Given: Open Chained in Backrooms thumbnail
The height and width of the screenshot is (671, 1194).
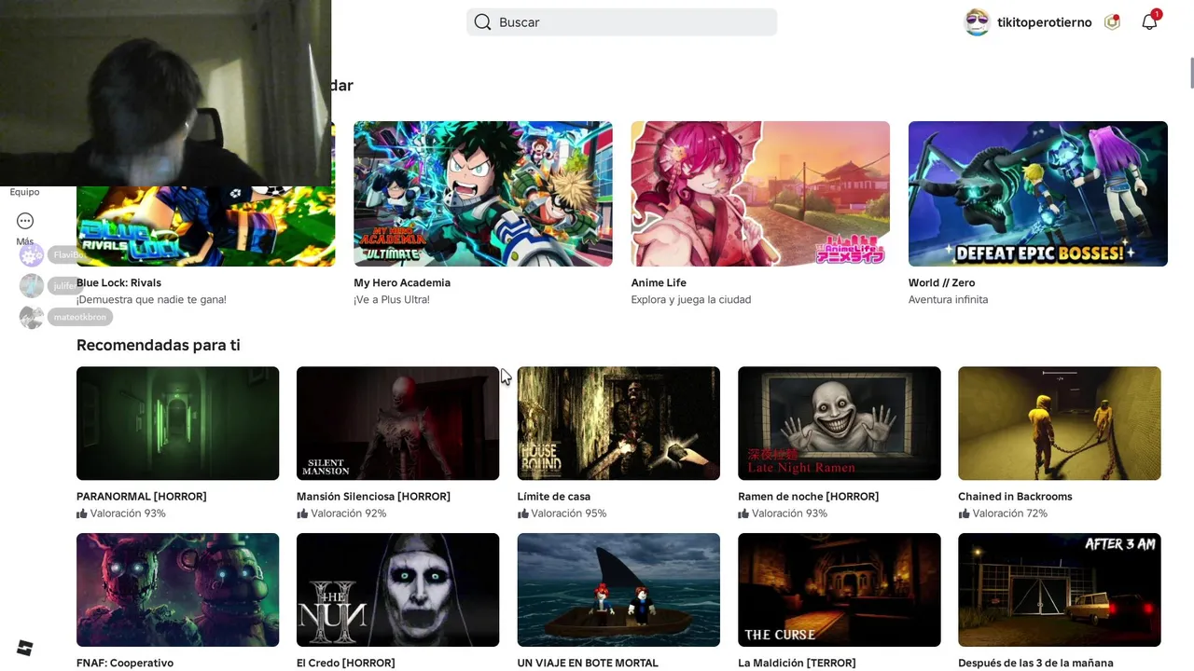Looking at the screenshot, I should 1060,423.
